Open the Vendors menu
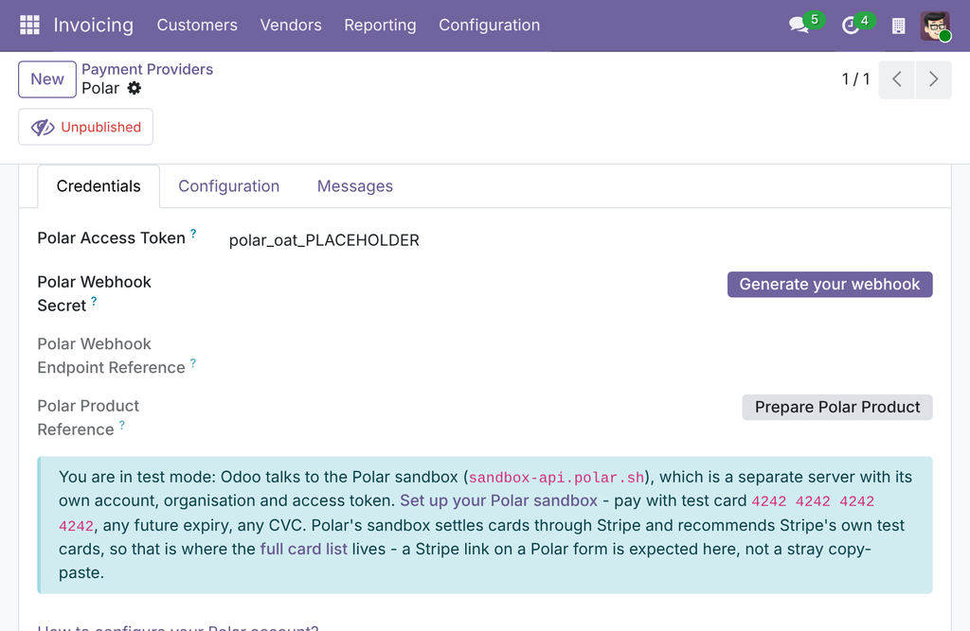Viewport: 970px width, 631px height. click(291, 25)
